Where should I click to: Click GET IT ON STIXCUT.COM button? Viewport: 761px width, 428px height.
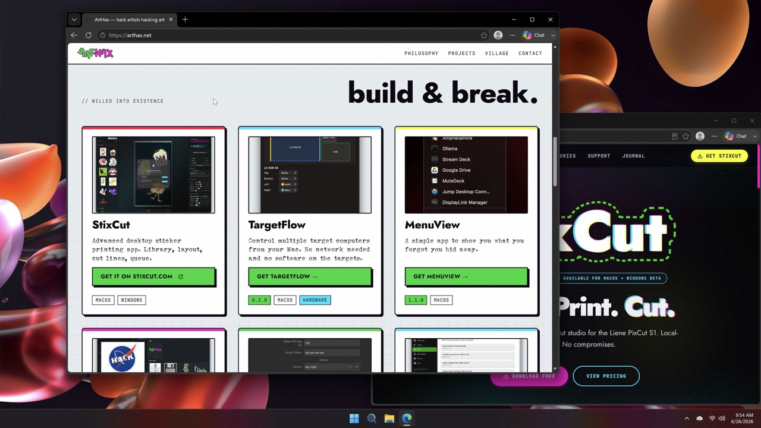click(153, 276)
